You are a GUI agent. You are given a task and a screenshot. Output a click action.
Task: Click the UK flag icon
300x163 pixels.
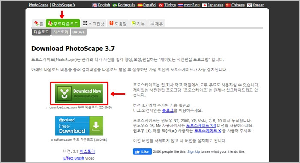(x=95, y=6)
